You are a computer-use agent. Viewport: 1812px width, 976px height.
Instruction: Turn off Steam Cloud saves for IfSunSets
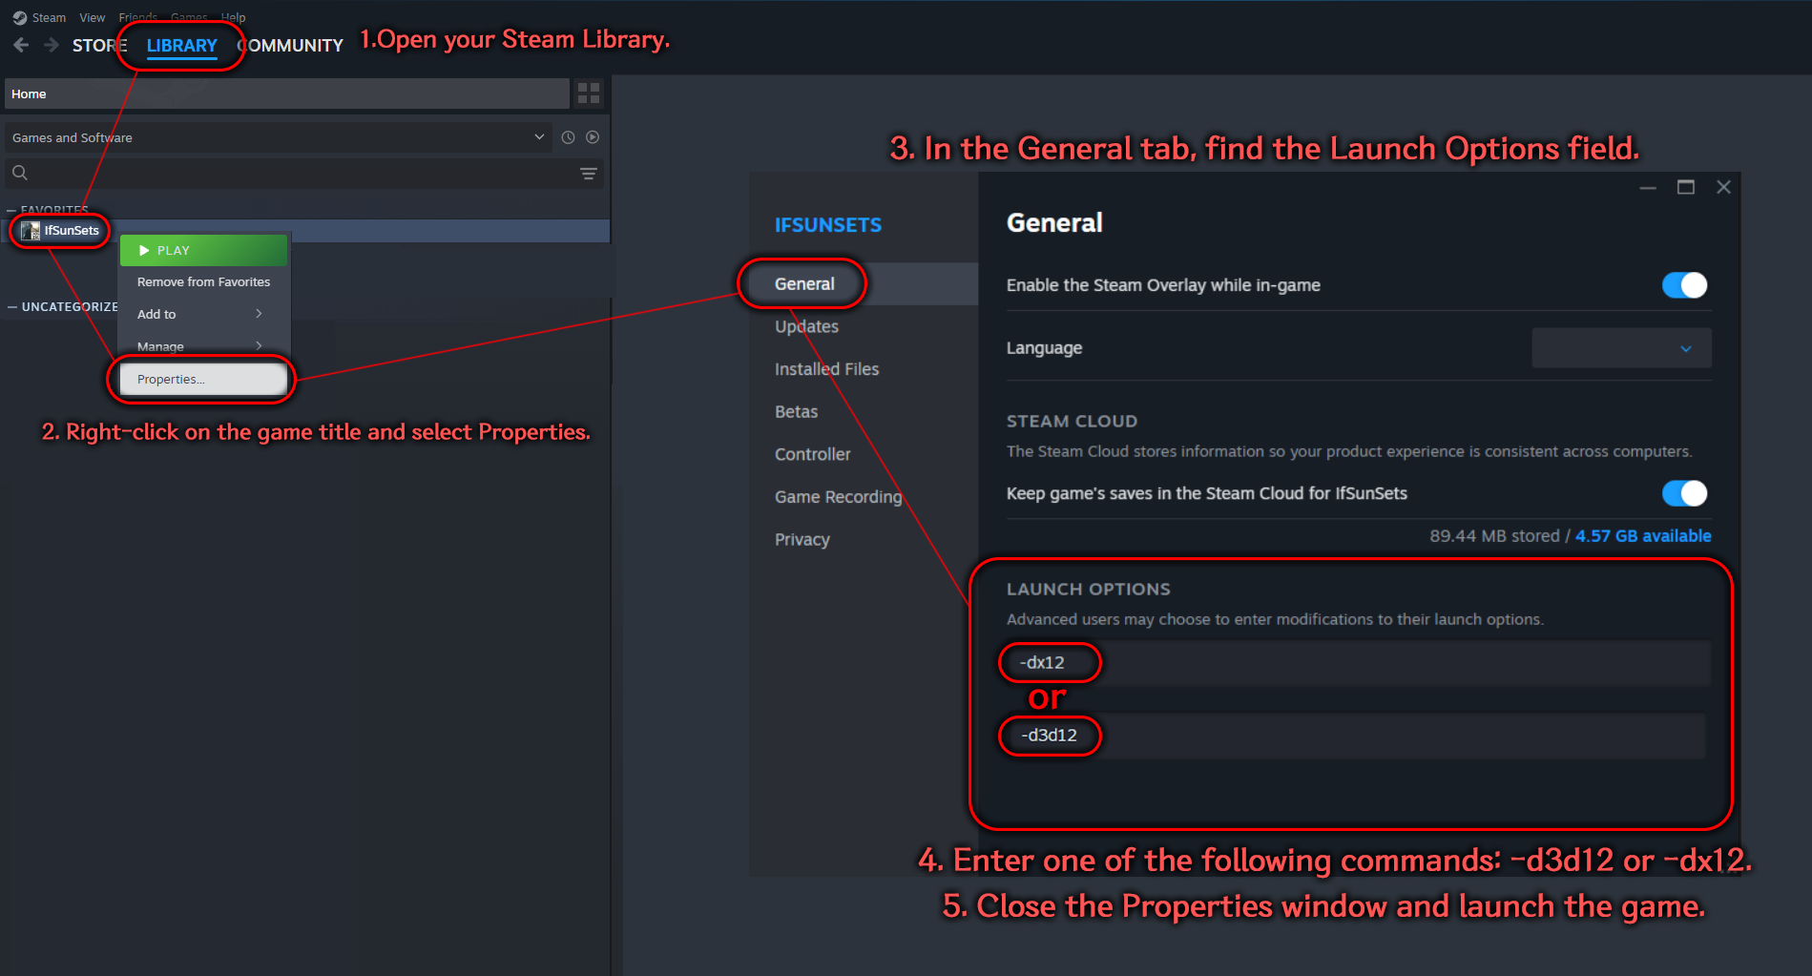coord(1683,493)
